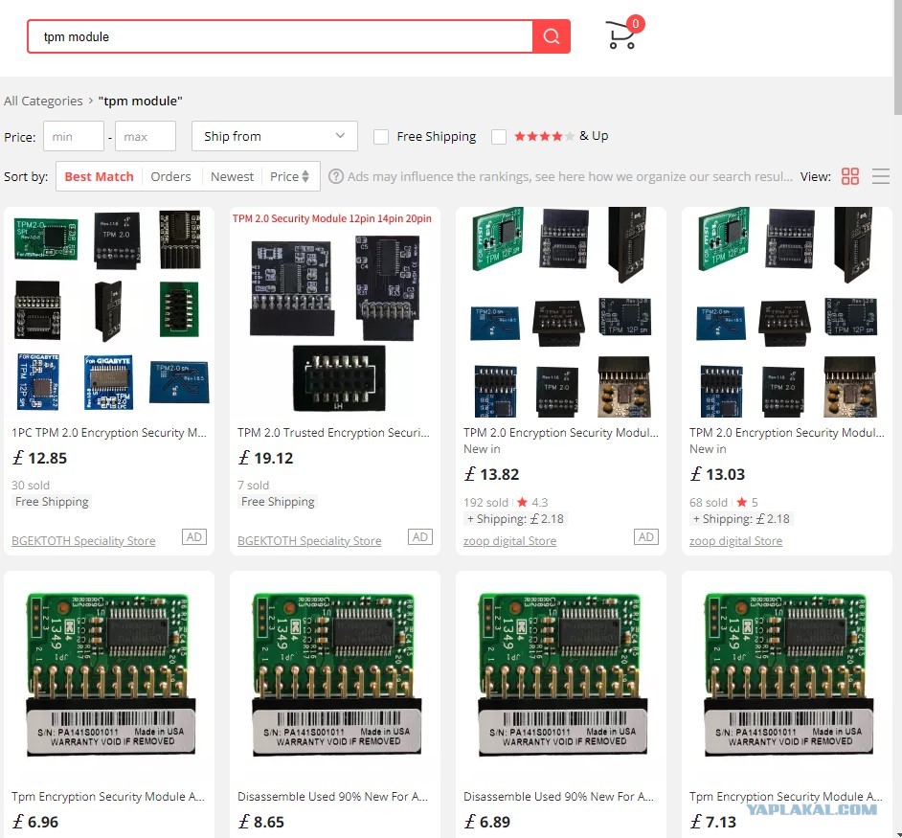The width and height of the screenshot is (902, 838).
Task: Open zoop digital Store link under £13.03
Action: click(x=735, y=541)
